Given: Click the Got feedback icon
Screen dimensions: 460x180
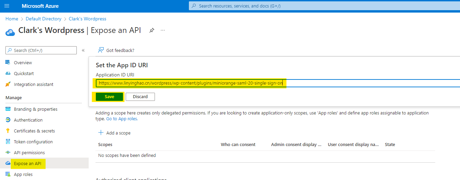Looking at the screenshot, I should [101, 50].
